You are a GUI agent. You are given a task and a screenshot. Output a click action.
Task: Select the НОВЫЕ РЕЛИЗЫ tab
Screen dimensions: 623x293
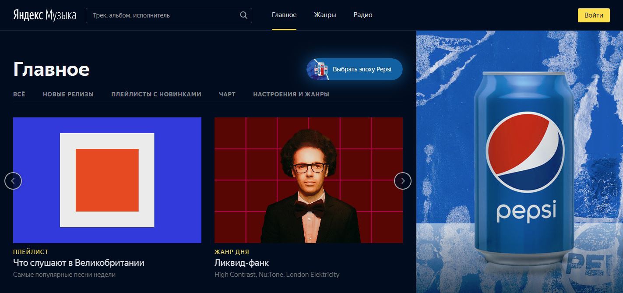[68, 94]
